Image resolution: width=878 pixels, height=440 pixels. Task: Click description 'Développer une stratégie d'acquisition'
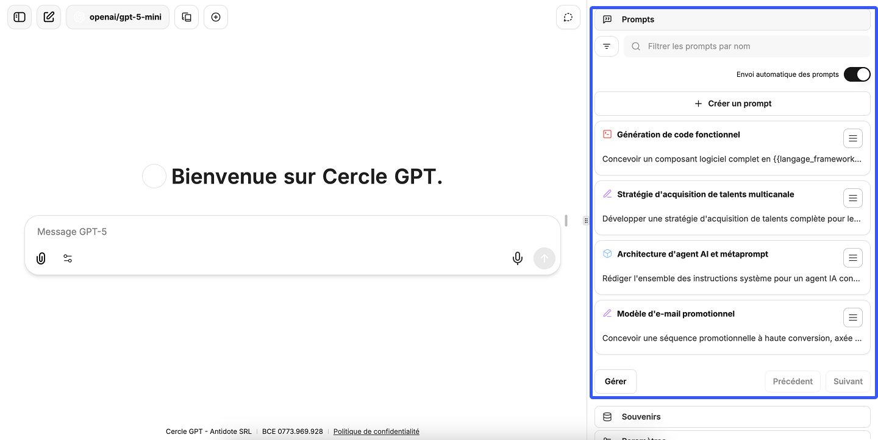click(732, 219)
